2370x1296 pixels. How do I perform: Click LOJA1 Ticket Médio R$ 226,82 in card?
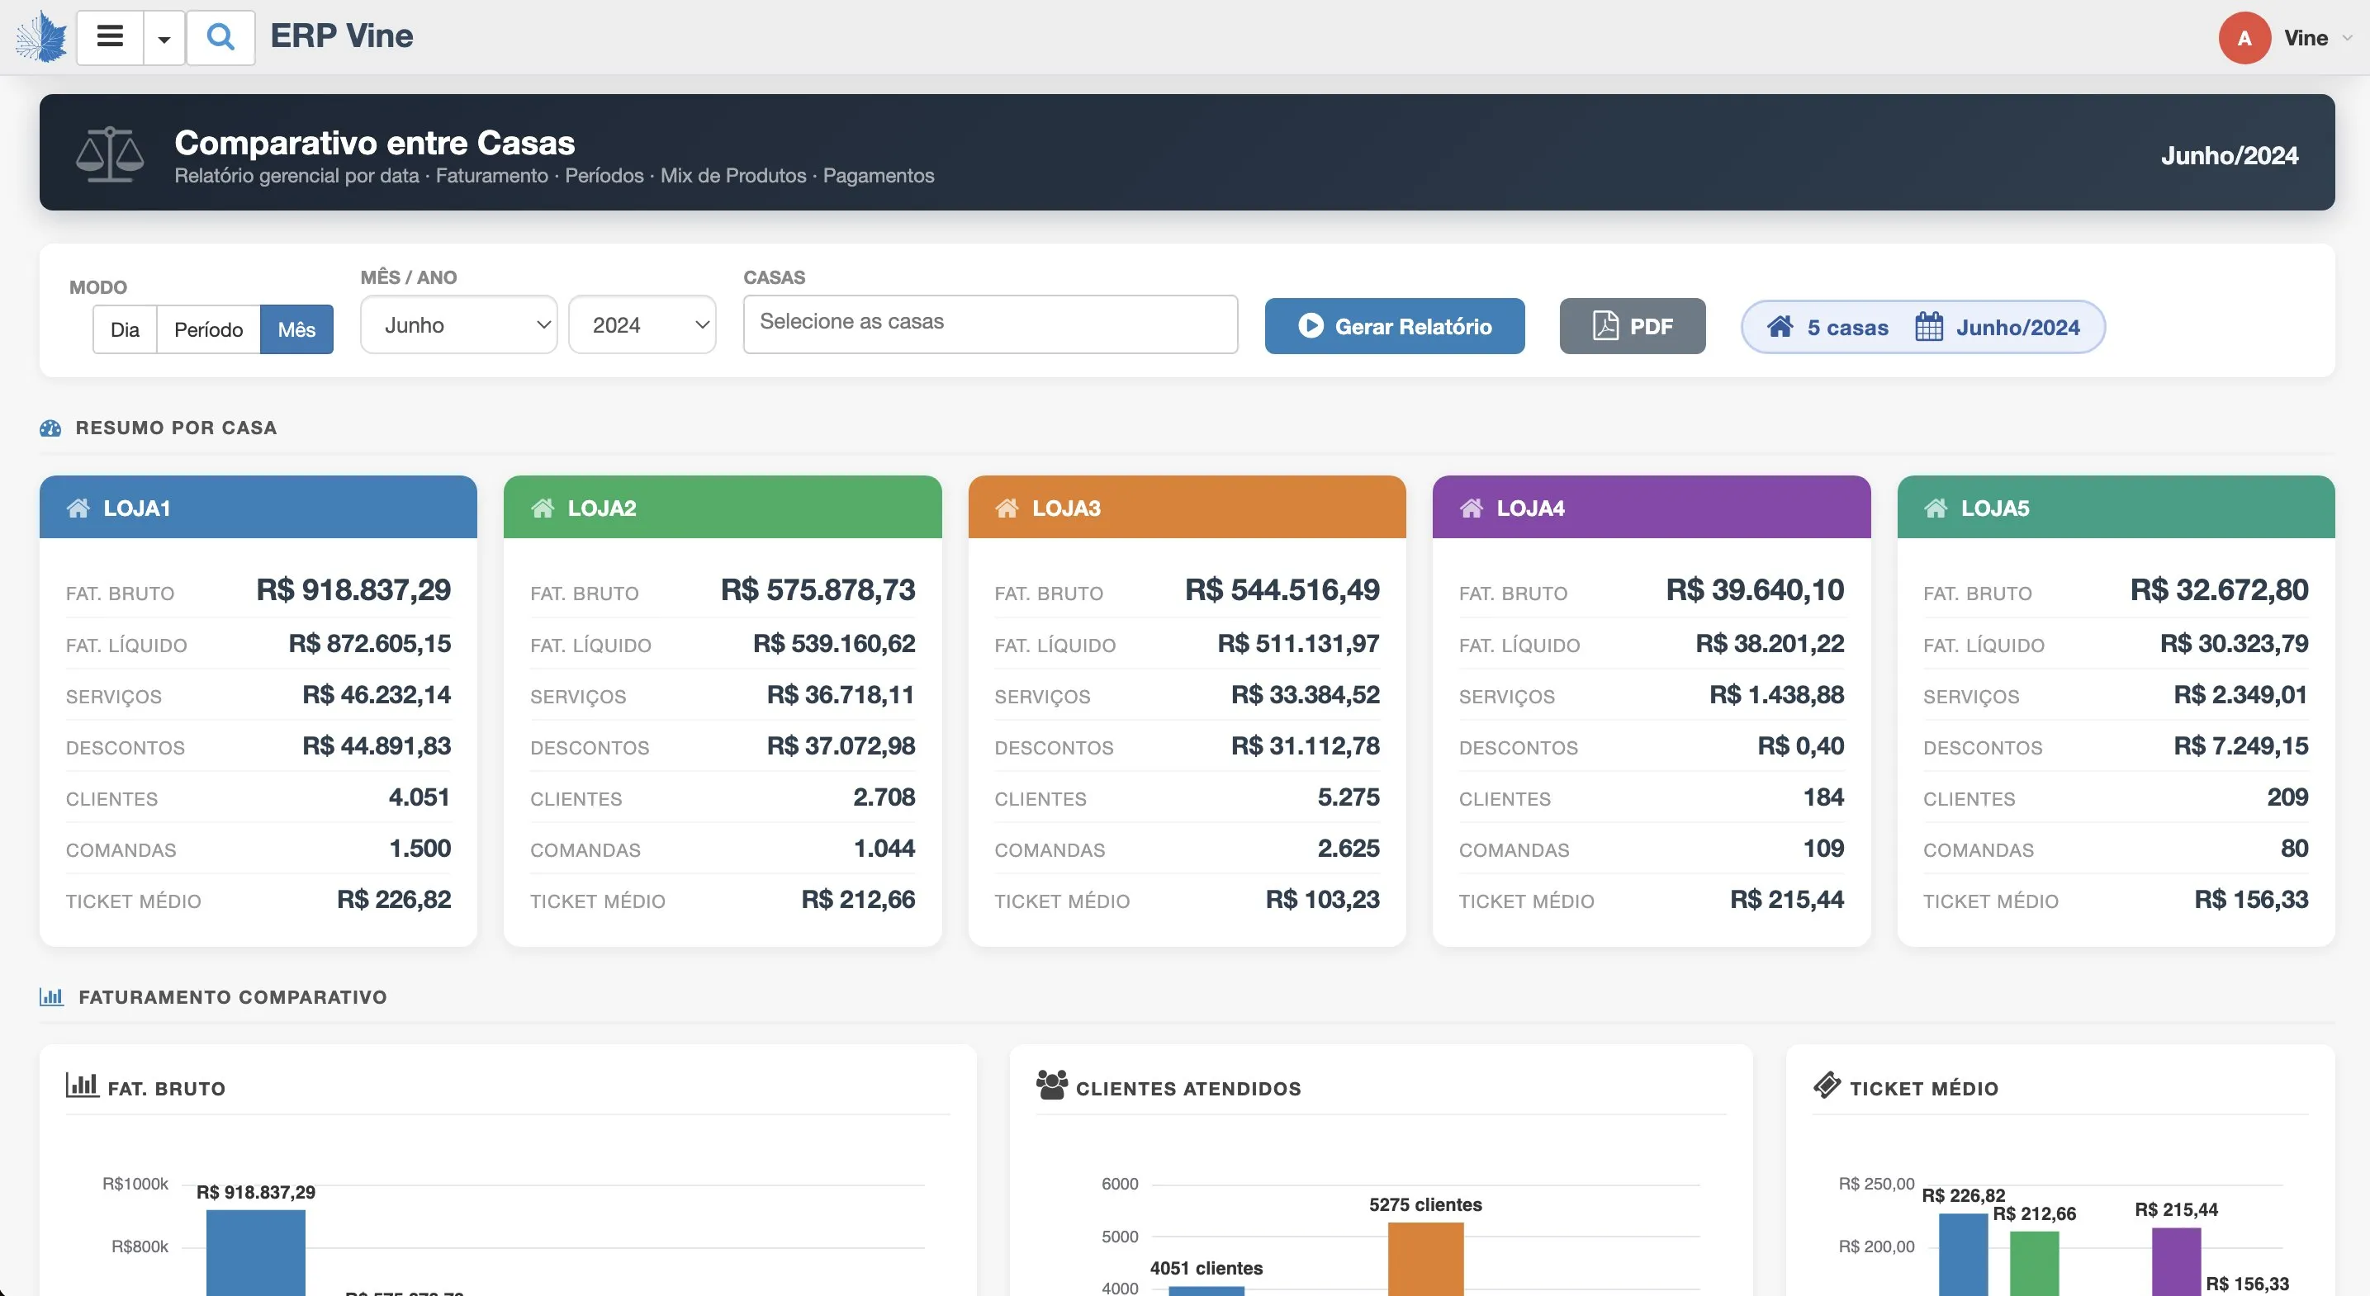coord(394,900)
